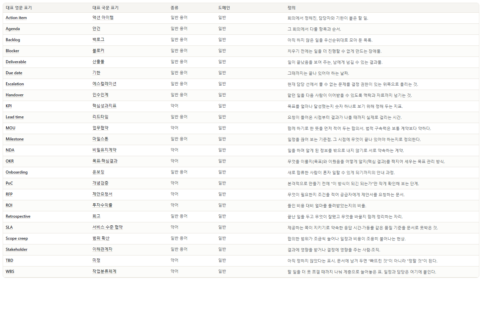
Task: Open the Korean term "투자수익률"
Action: click(102, 205)
